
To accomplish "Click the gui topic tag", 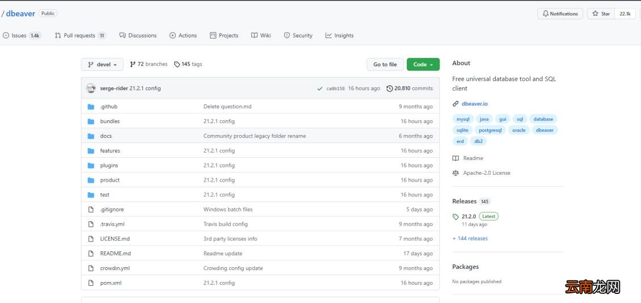I will pos(503,119).
